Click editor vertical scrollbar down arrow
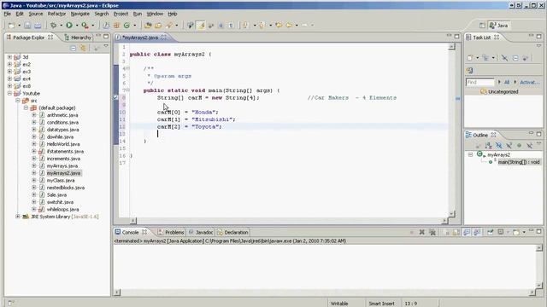Viewport: 547px width, 307px height. 452,213
